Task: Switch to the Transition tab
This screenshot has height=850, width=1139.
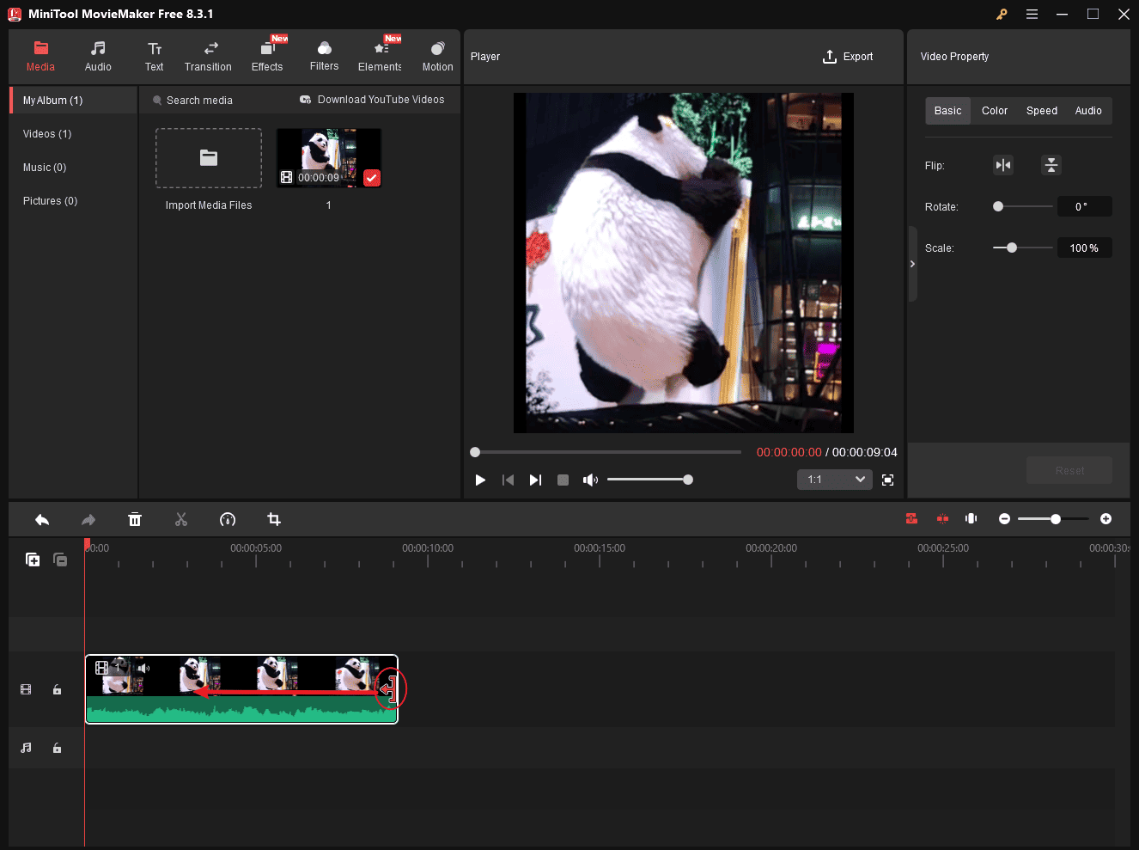Action: click(x=208, y=57)
